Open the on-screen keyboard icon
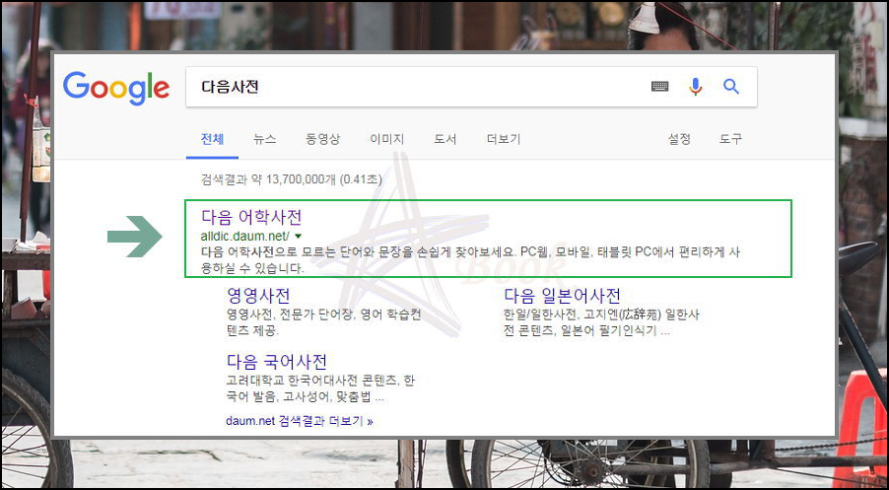 (659, 87)
